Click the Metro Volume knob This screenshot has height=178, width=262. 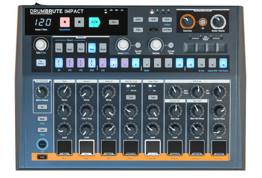[x=42, y=91]
